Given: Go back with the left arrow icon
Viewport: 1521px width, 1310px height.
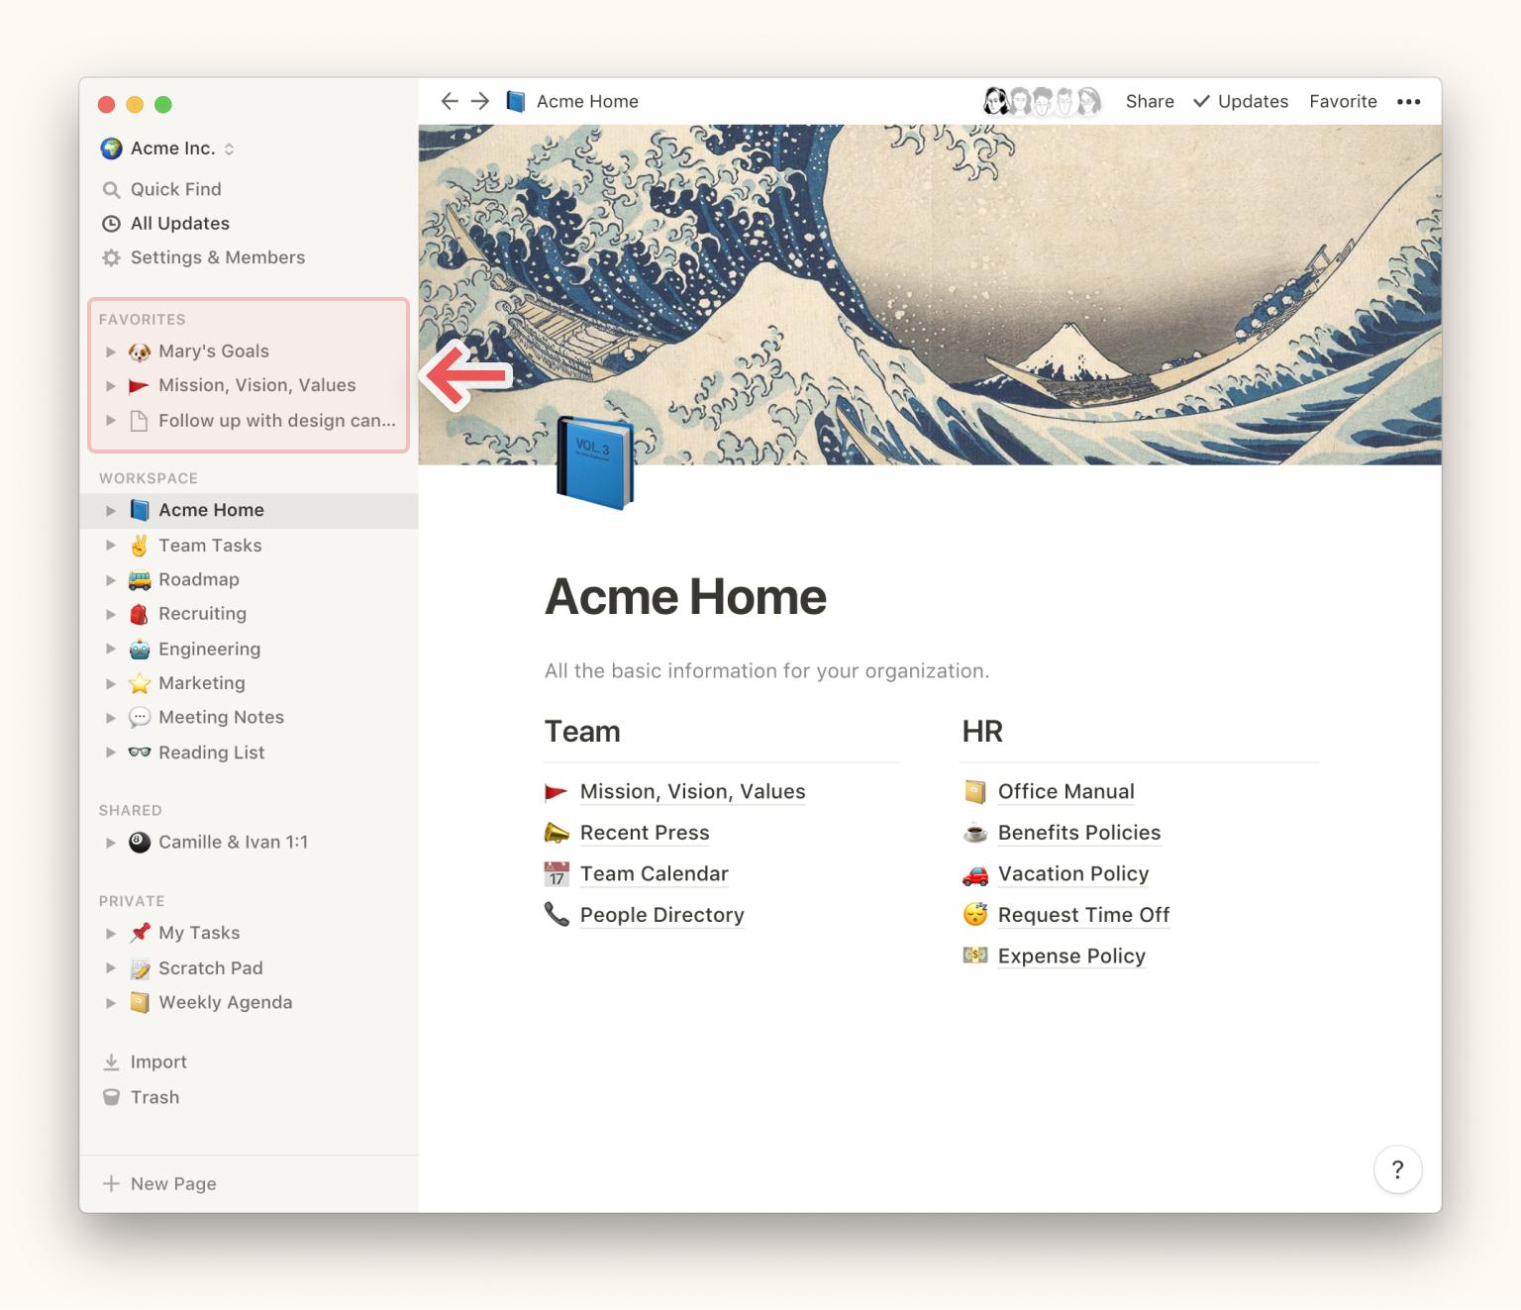Looking at the screenshot, I should click(x=450, y=101).
